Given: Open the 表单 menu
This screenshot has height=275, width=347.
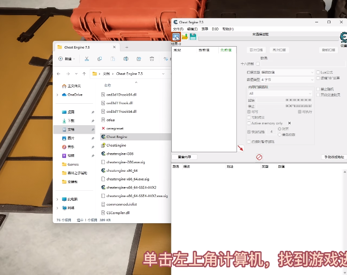Looking at the screenshot, I should [205, 29].
